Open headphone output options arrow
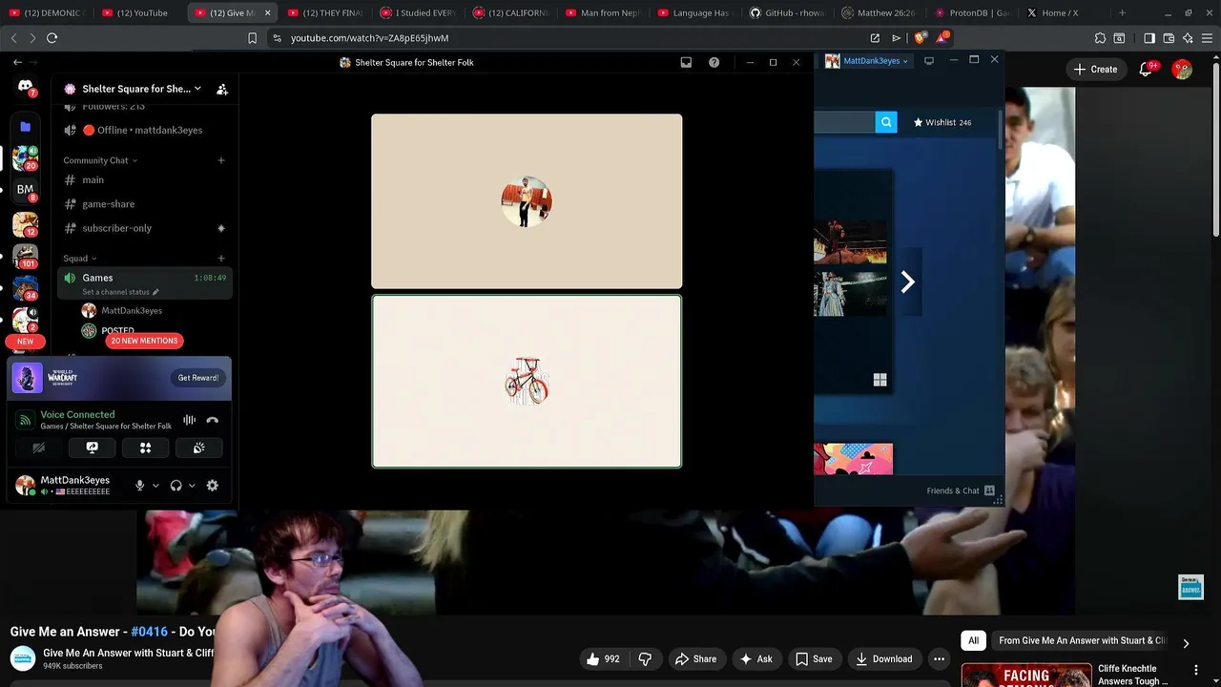Viewport: 1221px width, 687px height. 192,486
